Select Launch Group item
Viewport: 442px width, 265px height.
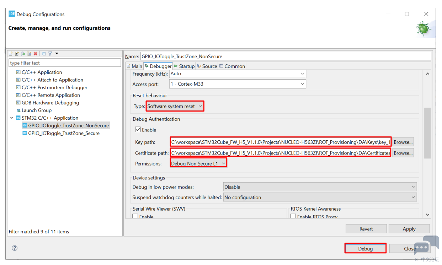pos(34,110)
